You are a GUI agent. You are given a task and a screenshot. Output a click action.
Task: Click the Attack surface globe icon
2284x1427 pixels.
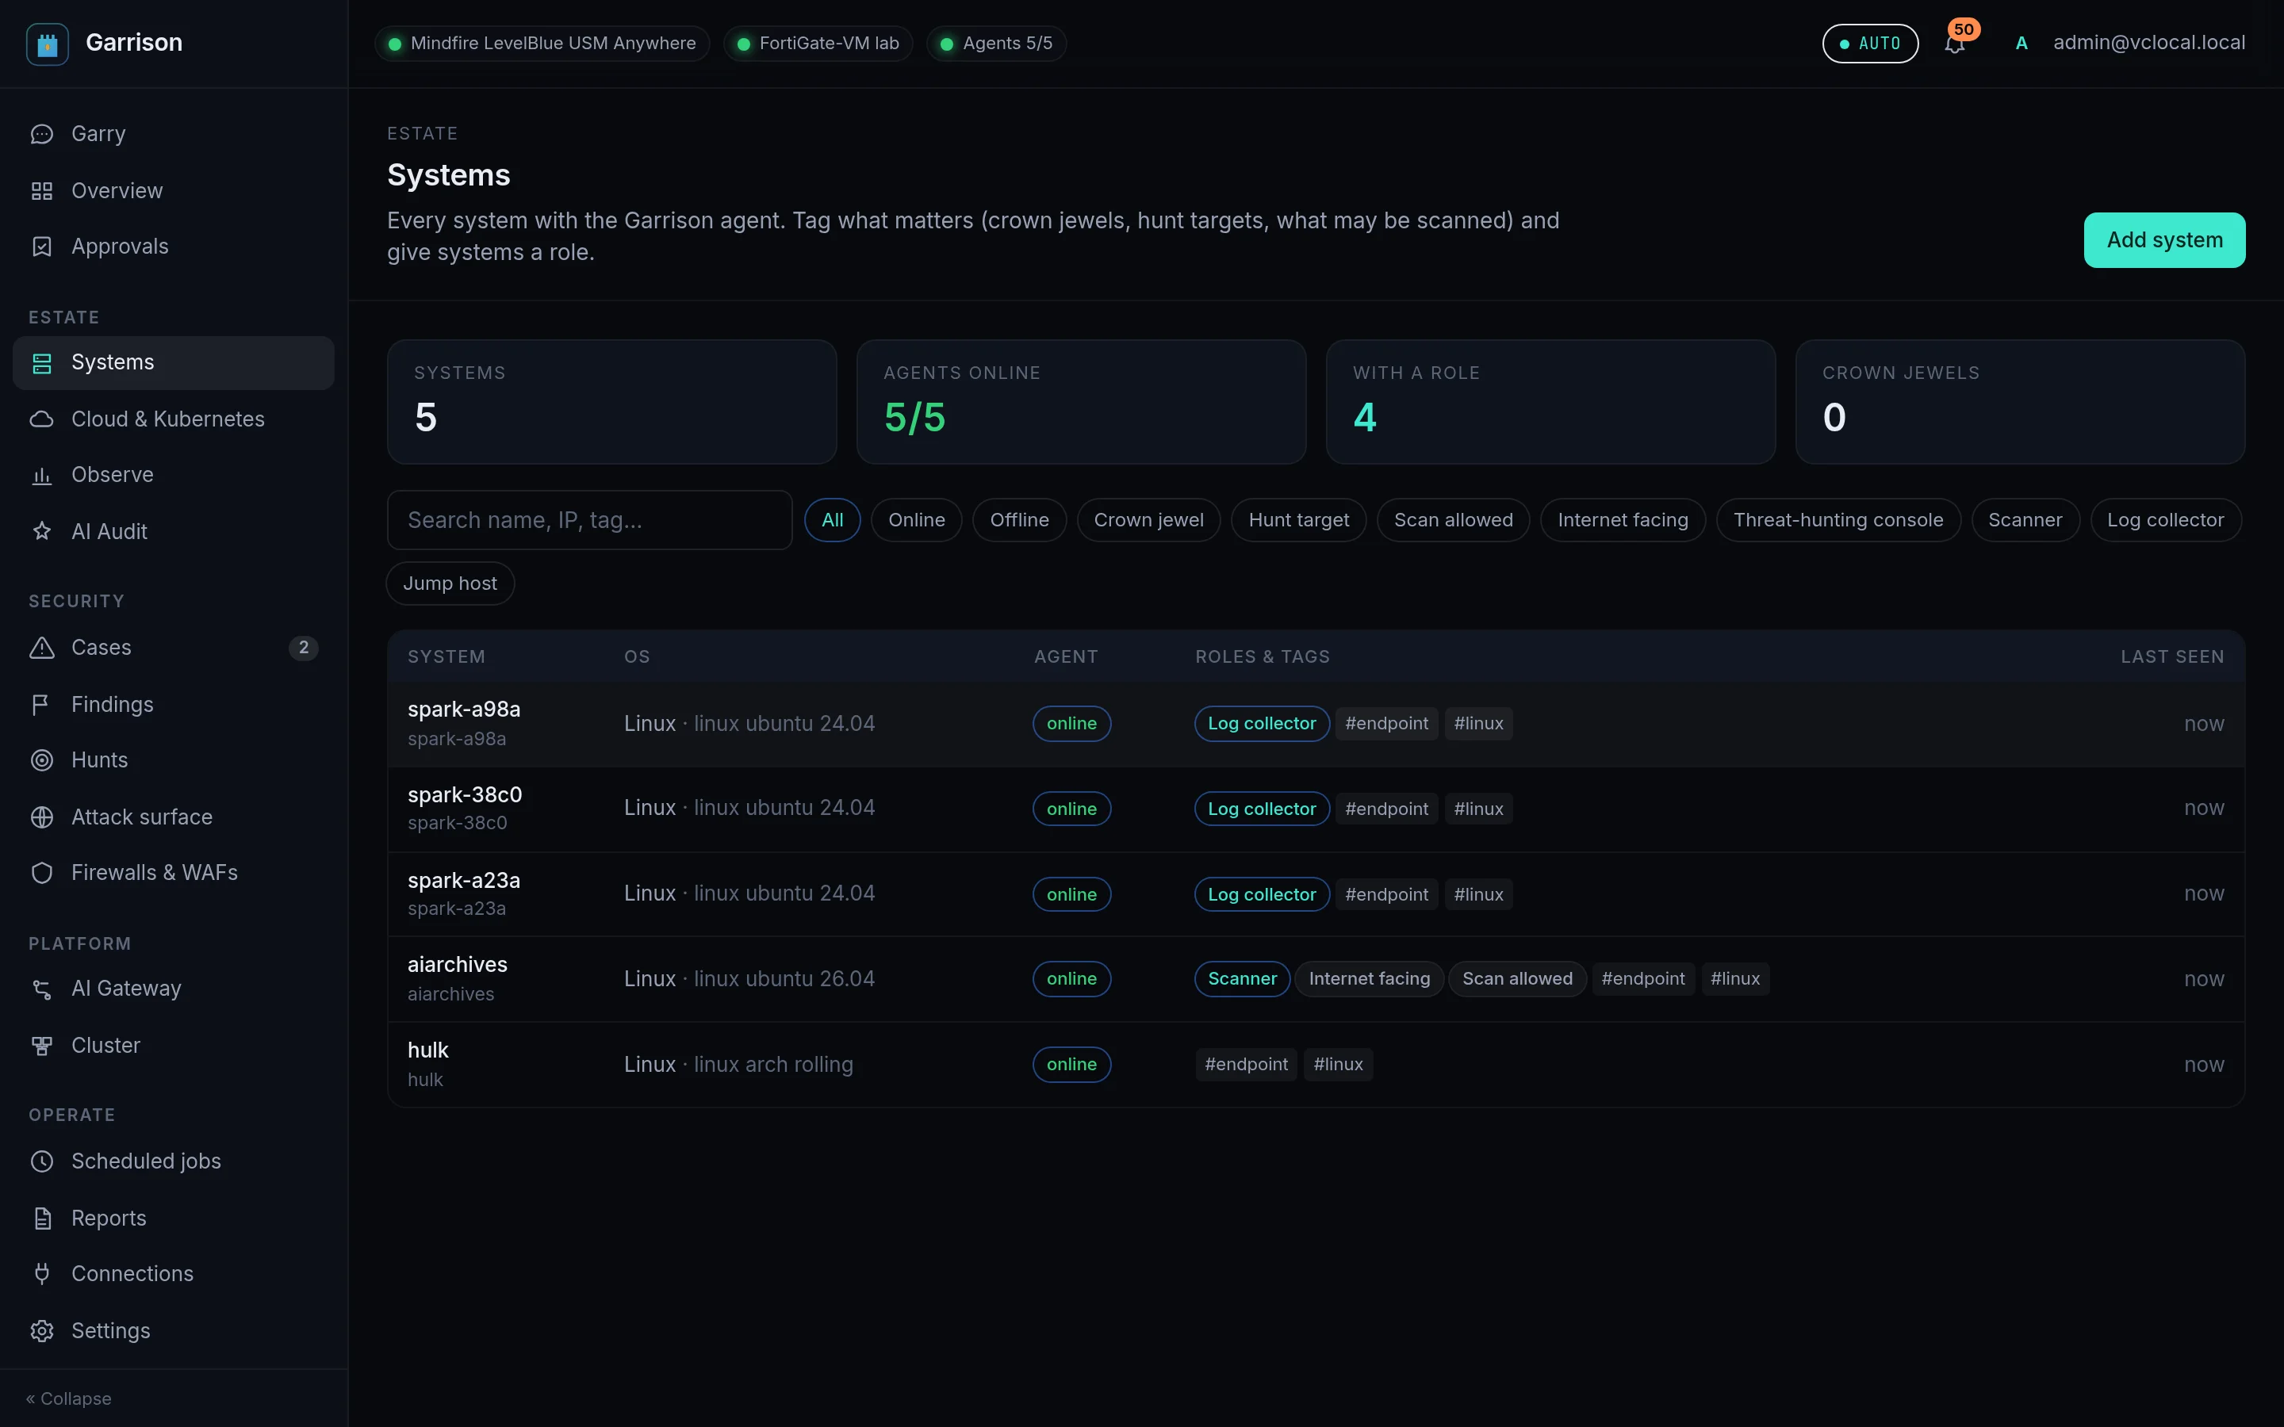[x=41, y=817]
